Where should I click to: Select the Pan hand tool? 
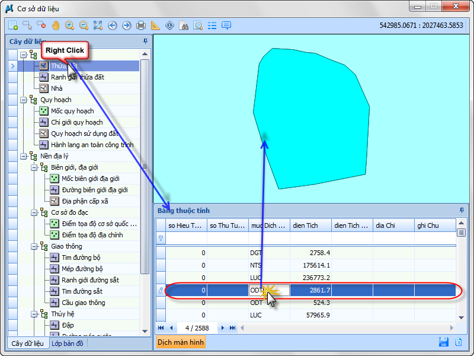56,26
